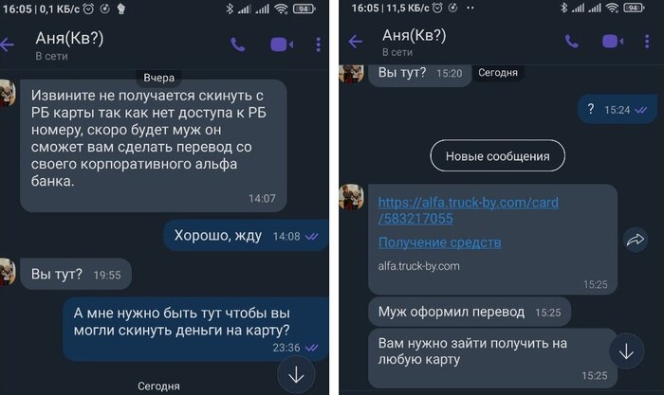664x395 pixels.
Task: Open the alfa.truck-by.com/card link
Action: point(468,210)
